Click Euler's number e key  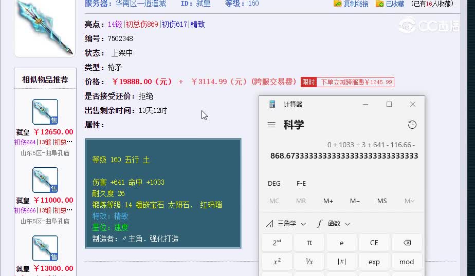[342, 243]
